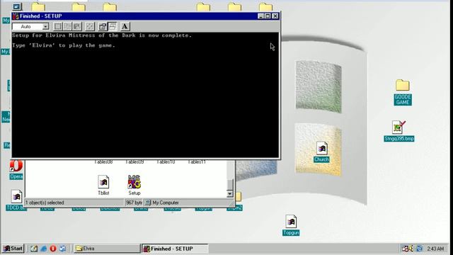Open the Font settings 'A' button

pos(125,27)
